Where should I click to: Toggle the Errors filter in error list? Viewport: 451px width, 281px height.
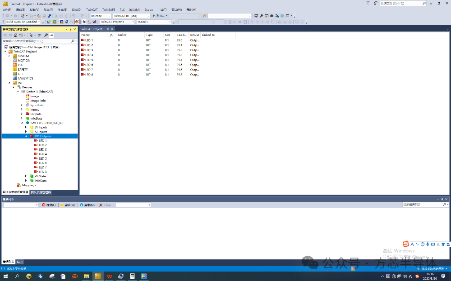pyautogui.click(x=49, y=205)
